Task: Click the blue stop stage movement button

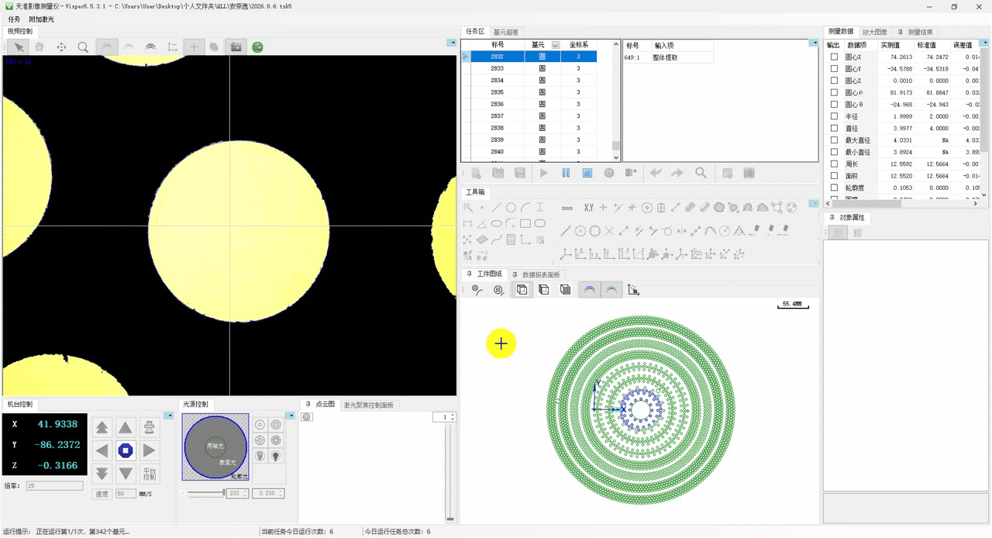Action: point(126,450)
